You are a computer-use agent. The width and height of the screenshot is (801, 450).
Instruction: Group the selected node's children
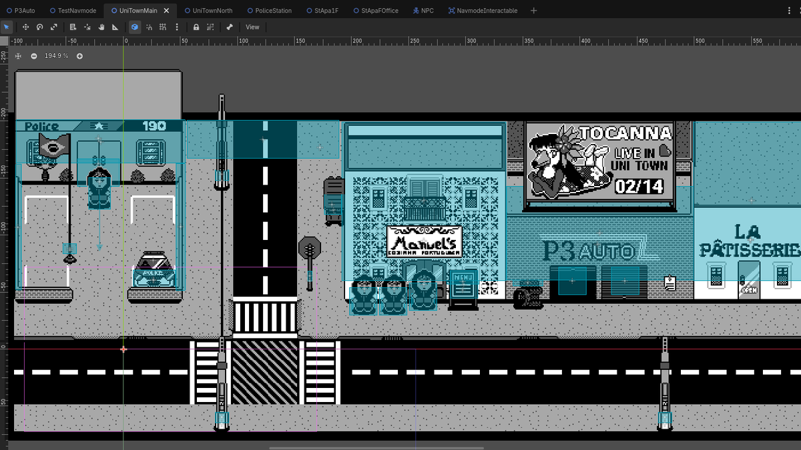(x=210, y=27)
